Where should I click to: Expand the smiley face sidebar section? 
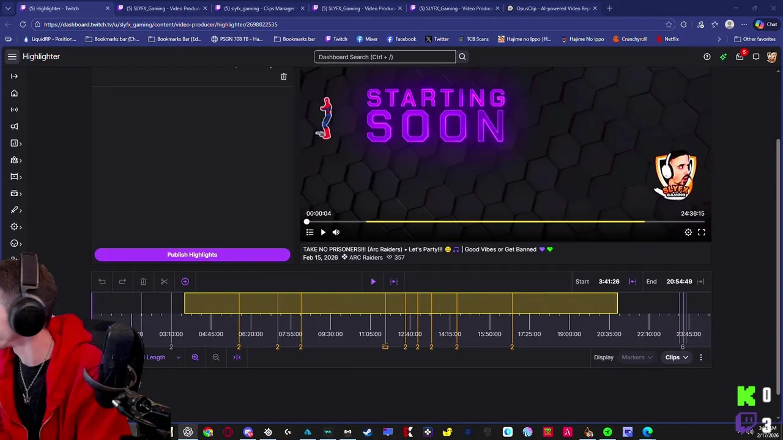[16, 243]
